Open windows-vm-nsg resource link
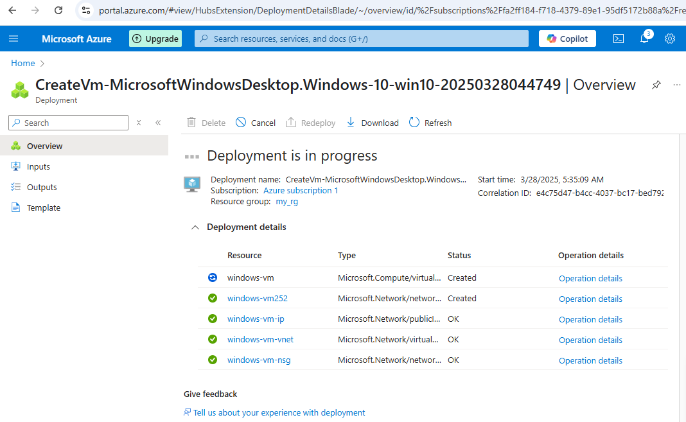 259,360
